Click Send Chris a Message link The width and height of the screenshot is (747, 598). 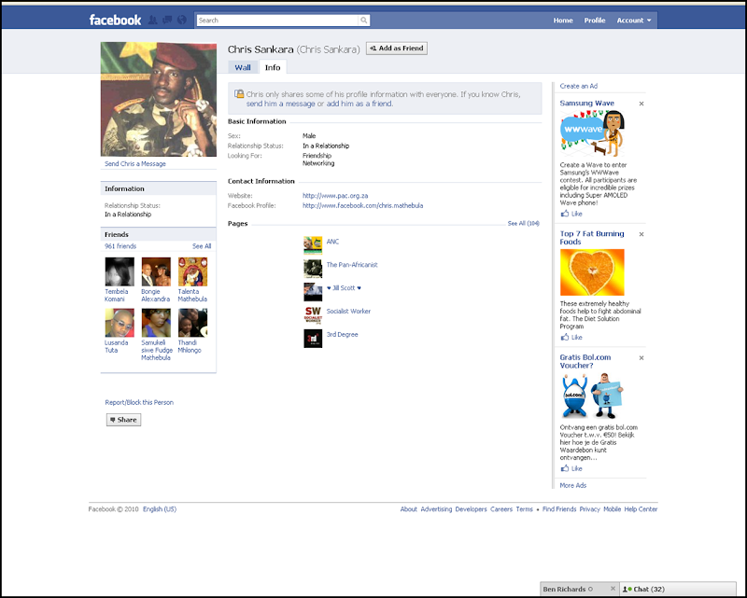point(135,164)
